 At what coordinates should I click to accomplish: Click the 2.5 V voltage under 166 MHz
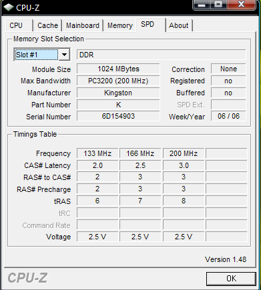[x=140, y=237]
